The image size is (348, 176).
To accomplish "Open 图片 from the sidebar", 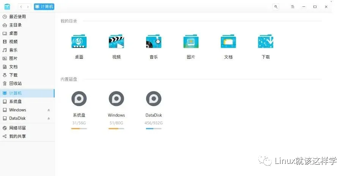I will 27,58.
